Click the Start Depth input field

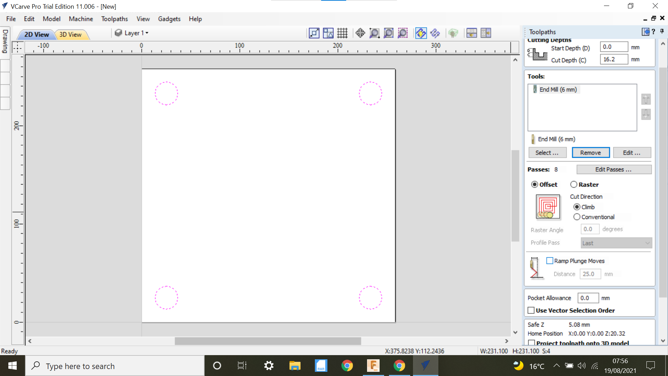(614, 47)
